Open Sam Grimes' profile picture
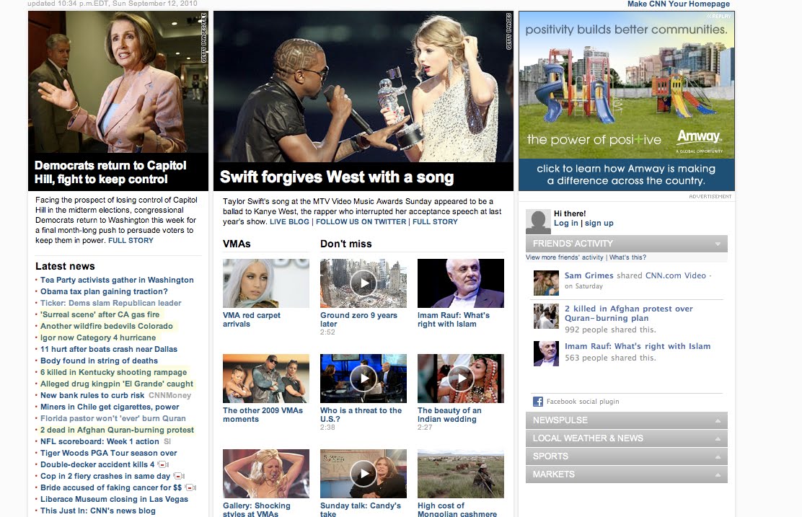 tap(546, 283)
